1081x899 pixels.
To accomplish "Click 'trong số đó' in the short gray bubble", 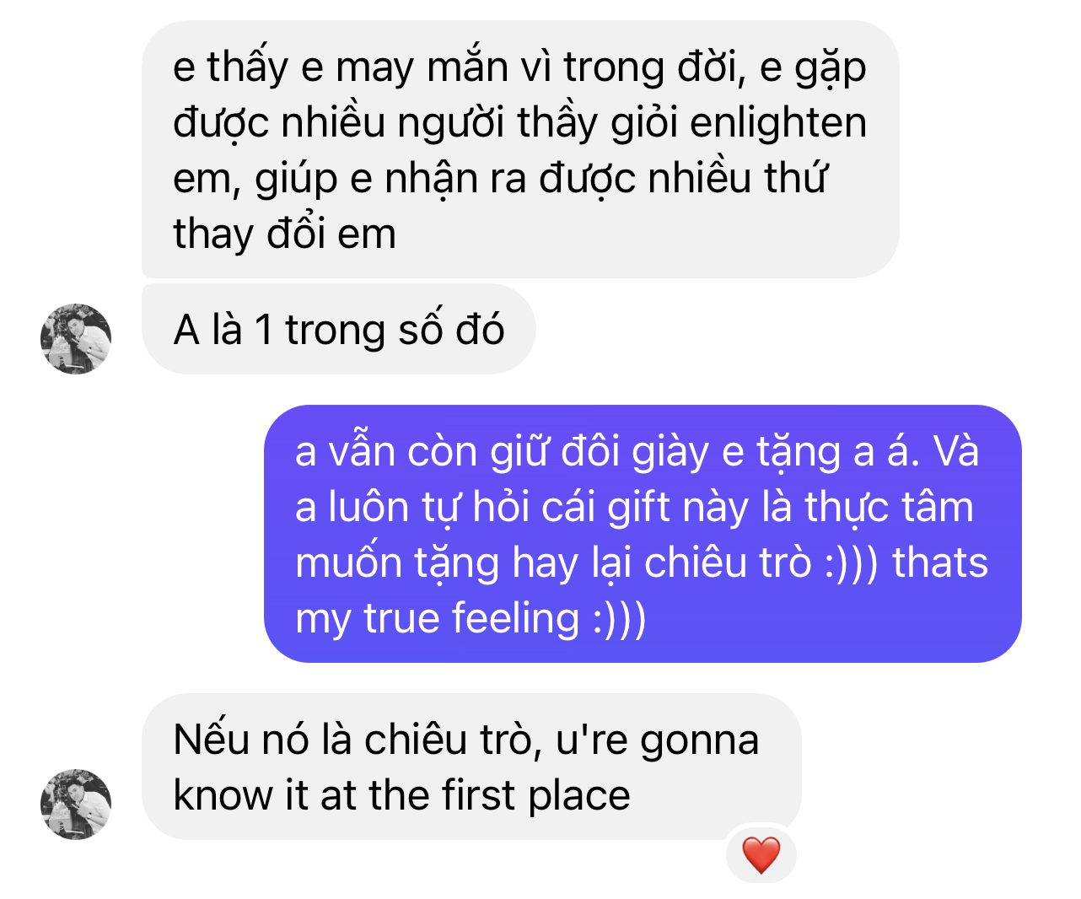I will (395, 329).
